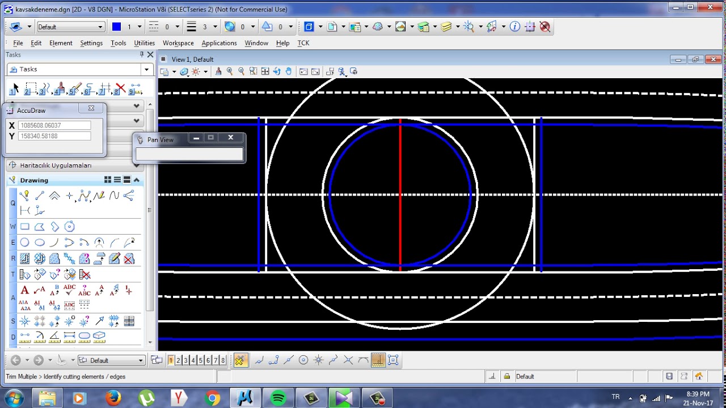
Task: Toggle view group window 8
Action: click(x=223, y=360)
